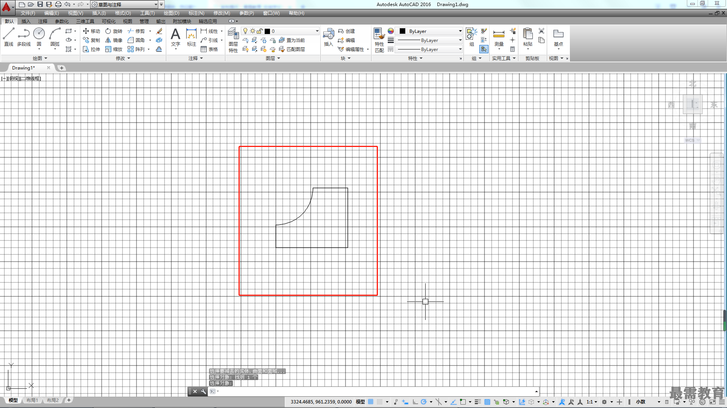Image resolution: width=727 pixels, height=408 pixels.
Task: Click the Erase tool icon
Action: pos(159,31)
